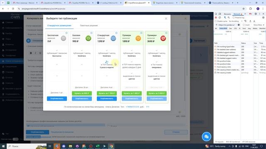The height and width of the screenshot is (149, 266).
Task: Select Media request type filter
Action: coord(255,29)
